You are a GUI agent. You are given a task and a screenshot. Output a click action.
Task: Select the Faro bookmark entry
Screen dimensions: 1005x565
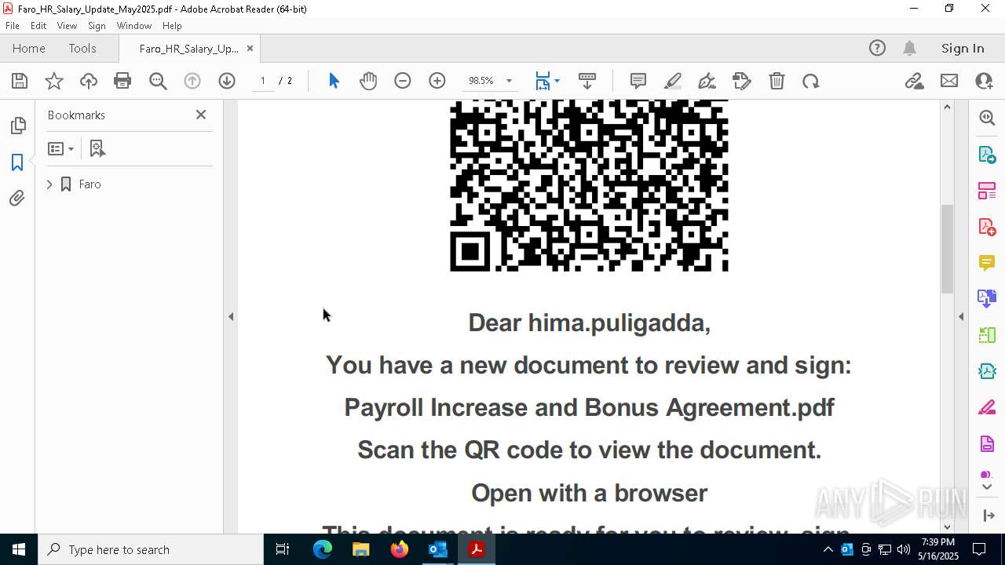pos(90,184)
